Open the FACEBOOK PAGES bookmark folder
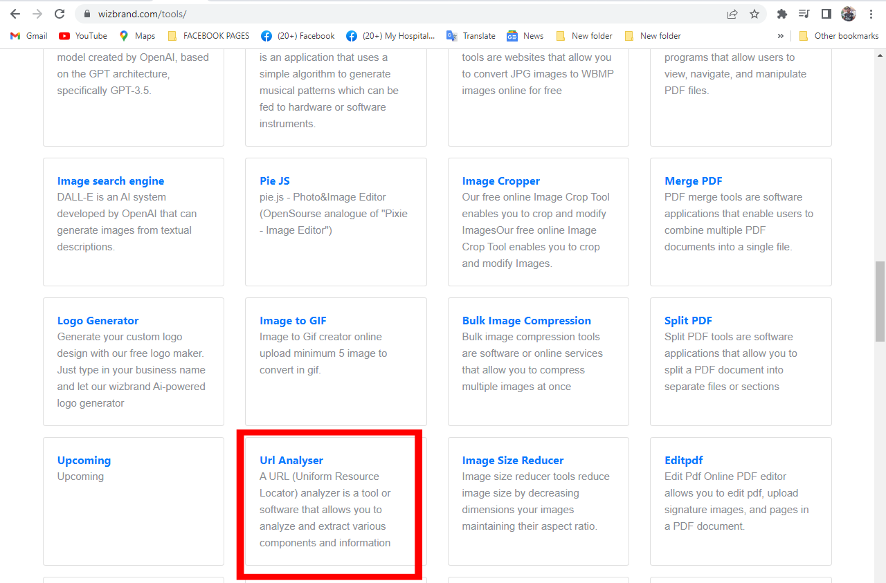This screenshot has width=886, height=583. pyautogui.click(x=208, y=36)
